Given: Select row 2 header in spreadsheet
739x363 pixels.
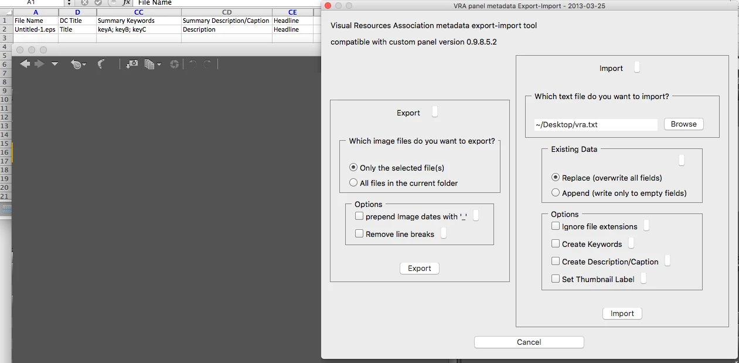Looking at the screenshot, I should tap(6, 29).
